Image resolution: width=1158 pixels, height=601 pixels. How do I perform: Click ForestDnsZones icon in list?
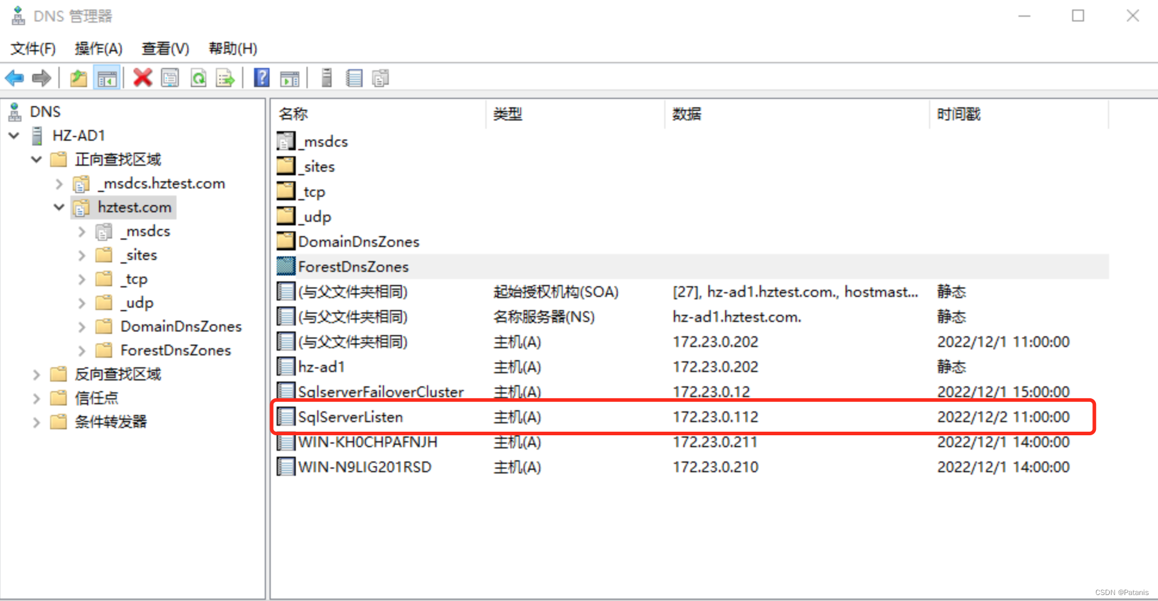coord(286,267)
